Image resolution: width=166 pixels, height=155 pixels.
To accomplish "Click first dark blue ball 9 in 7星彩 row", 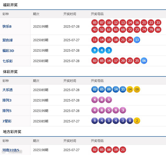I will [95, 121].
